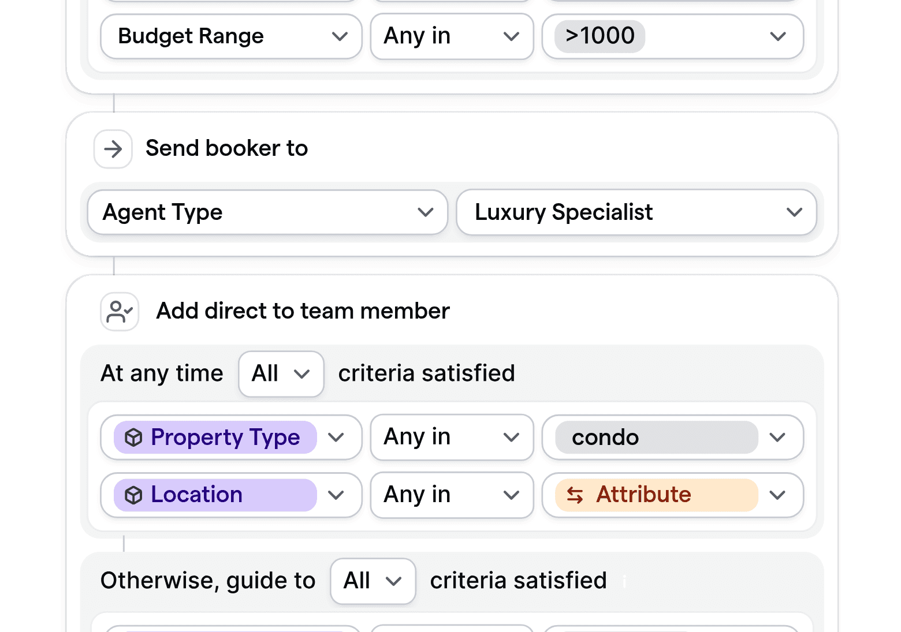Click the person icon on Add direct to team member
901x632 pixels.
pyautogui.click(x=119, y=311)
